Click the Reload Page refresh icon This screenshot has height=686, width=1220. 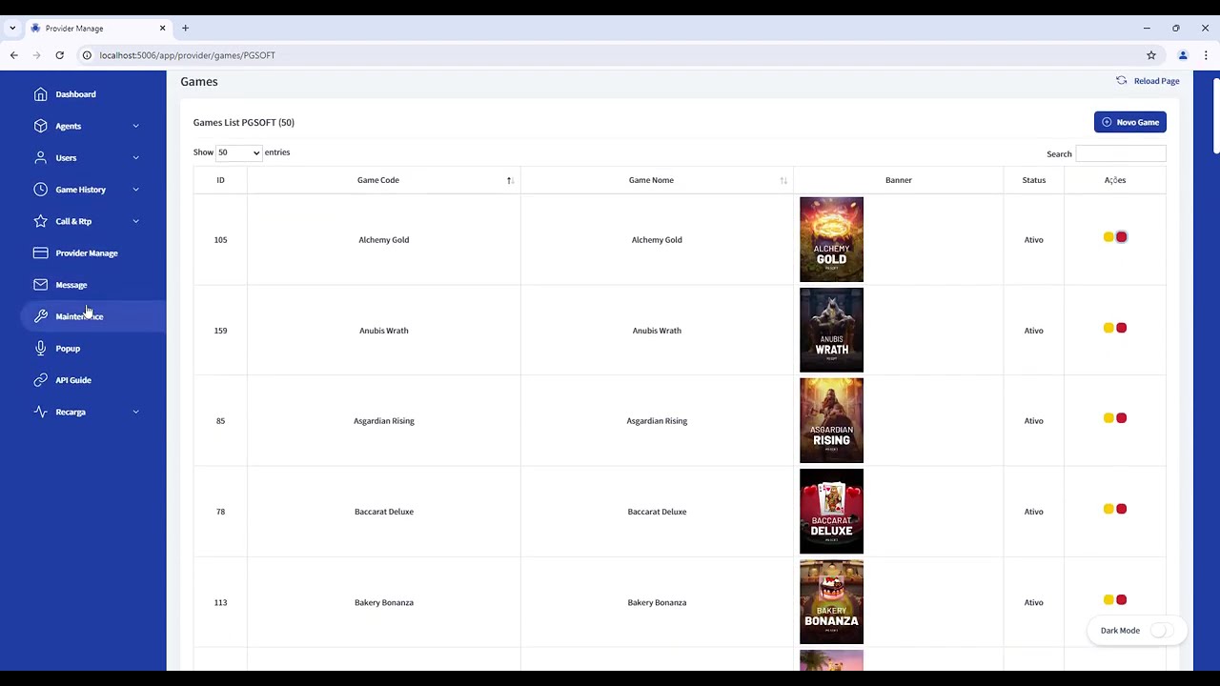[x=1121, y=81]
